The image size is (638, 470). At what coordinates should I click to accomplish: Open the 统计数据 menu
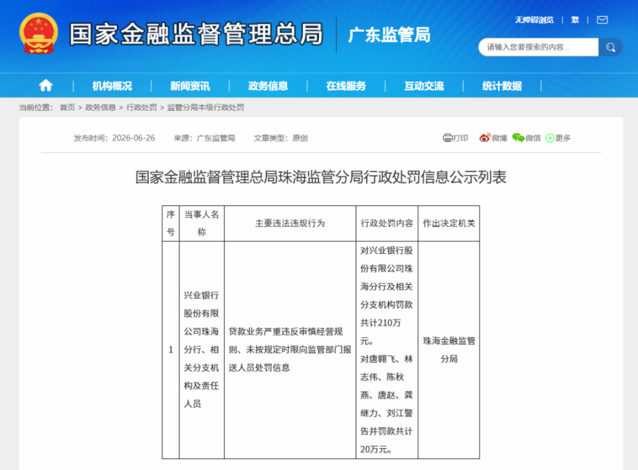click(x=502, y=86)
